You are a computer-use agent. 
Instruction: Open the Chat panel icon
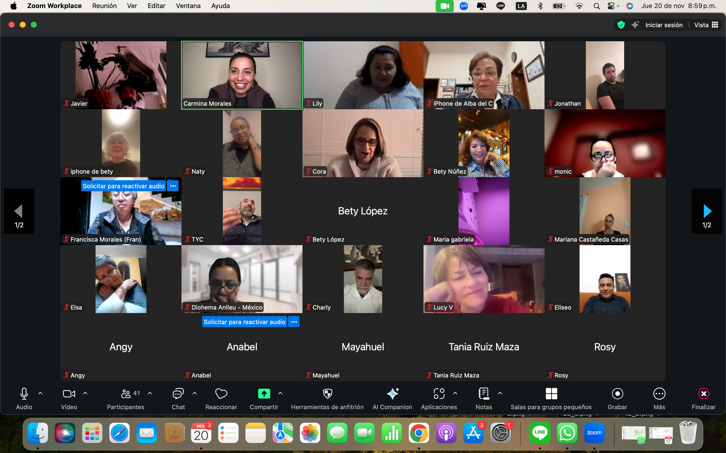point(178,394)
